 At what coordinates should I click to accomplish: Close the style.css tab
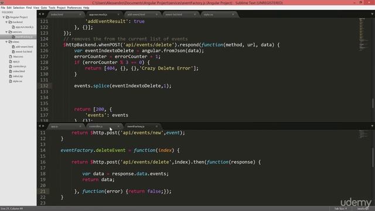233,15
